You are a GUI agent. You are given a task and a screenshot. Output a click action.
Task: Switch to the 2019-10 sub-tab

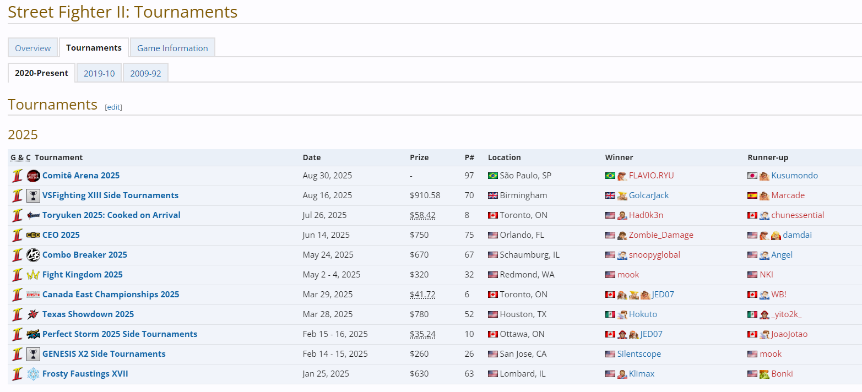(99, 73)
